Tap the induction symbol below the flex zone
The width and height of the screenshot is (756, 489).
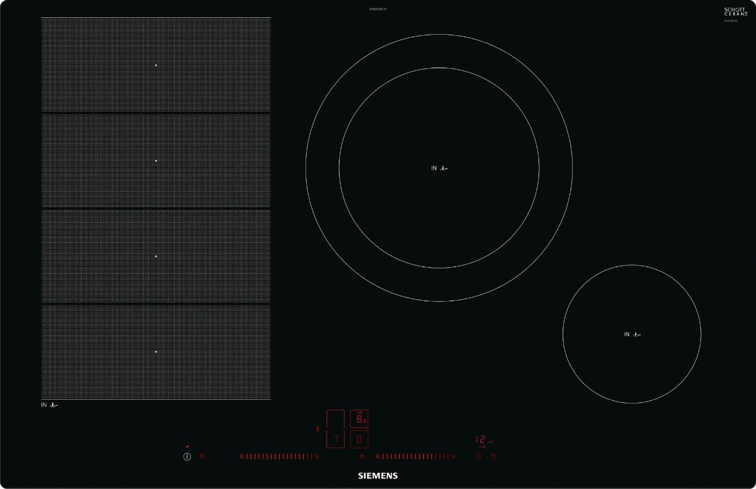click(50, 405)
